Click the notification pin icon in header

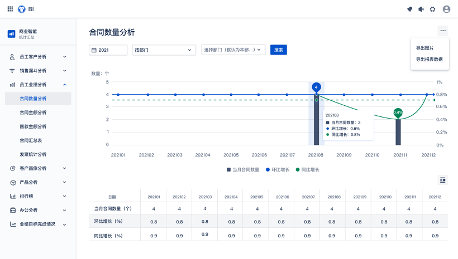coord(409,9)
